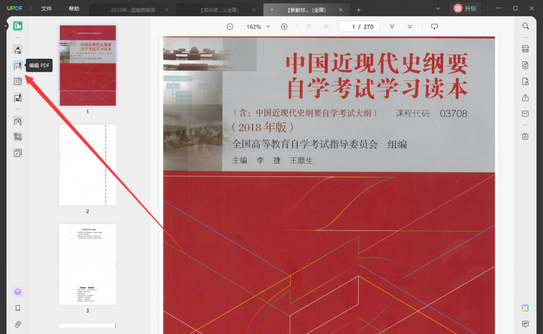
Task: Open the Attachments paperclip panel
Action: 17,324
